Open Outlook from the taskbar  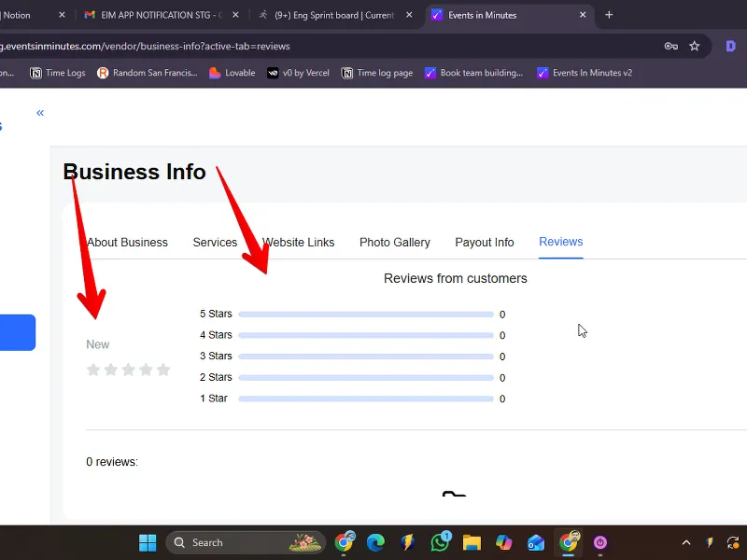pos(535,542)
